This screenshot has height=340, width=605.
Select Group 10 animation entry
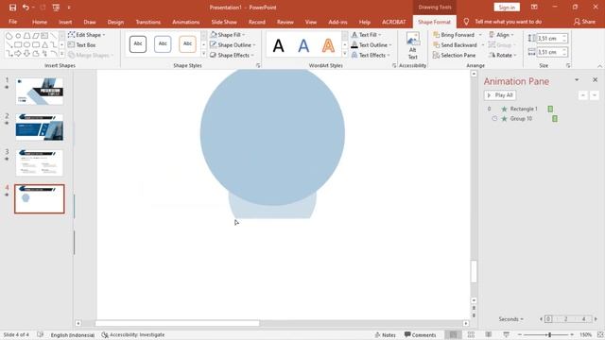point(520,119)
